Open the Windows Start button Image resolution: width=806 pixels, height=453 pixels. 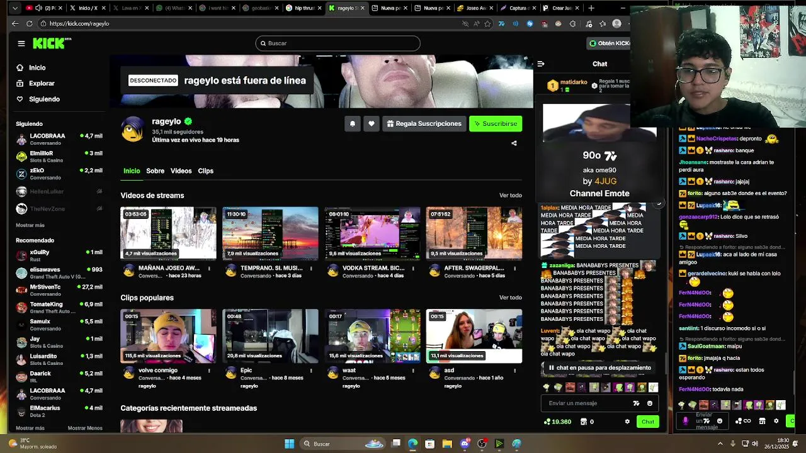[289, 444]
